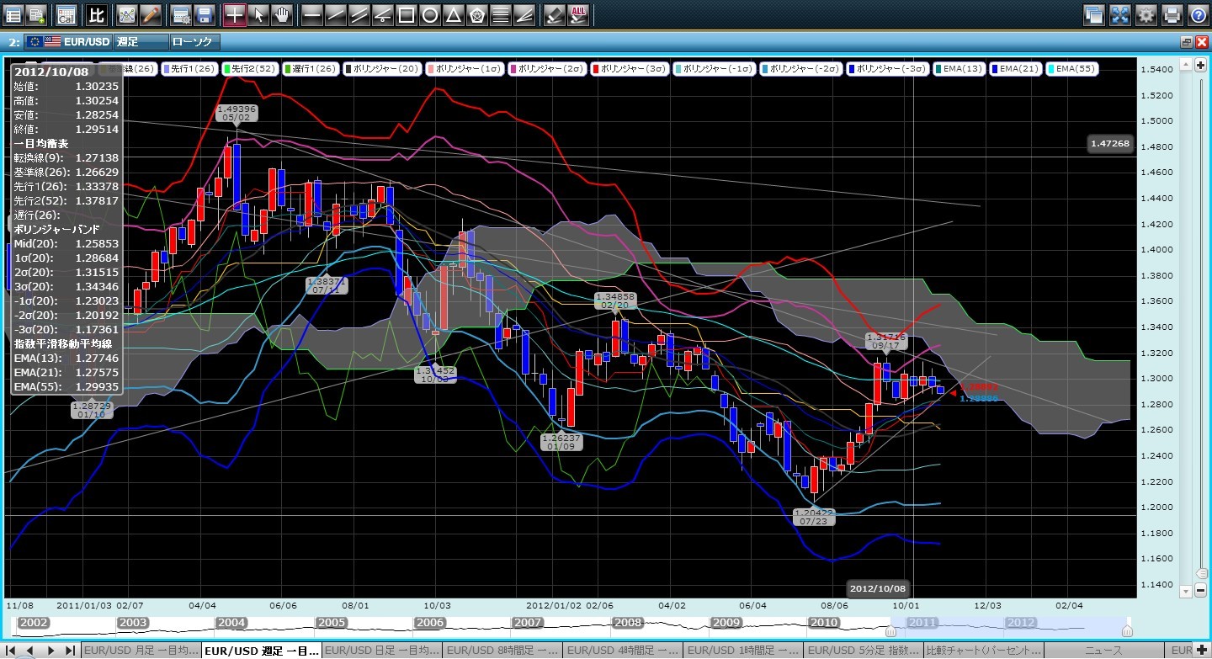
Task: Click the erase all drawings icon
Action: point(578,14)
